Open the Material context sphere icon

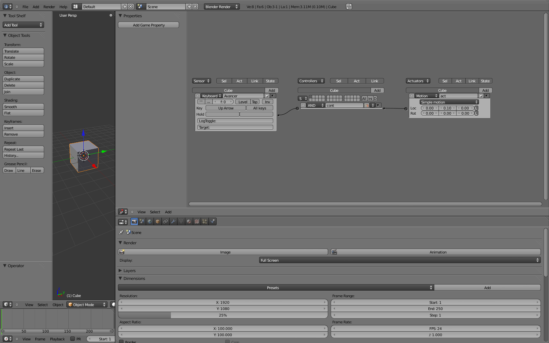(189, 221)
